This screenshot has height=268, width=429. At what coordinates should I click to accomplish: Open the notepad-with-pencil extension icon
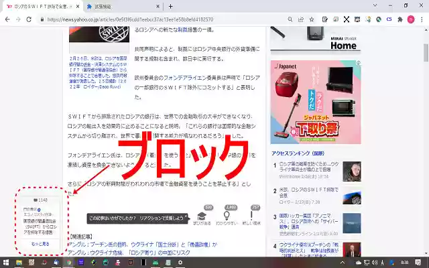(x=324, y=19)
